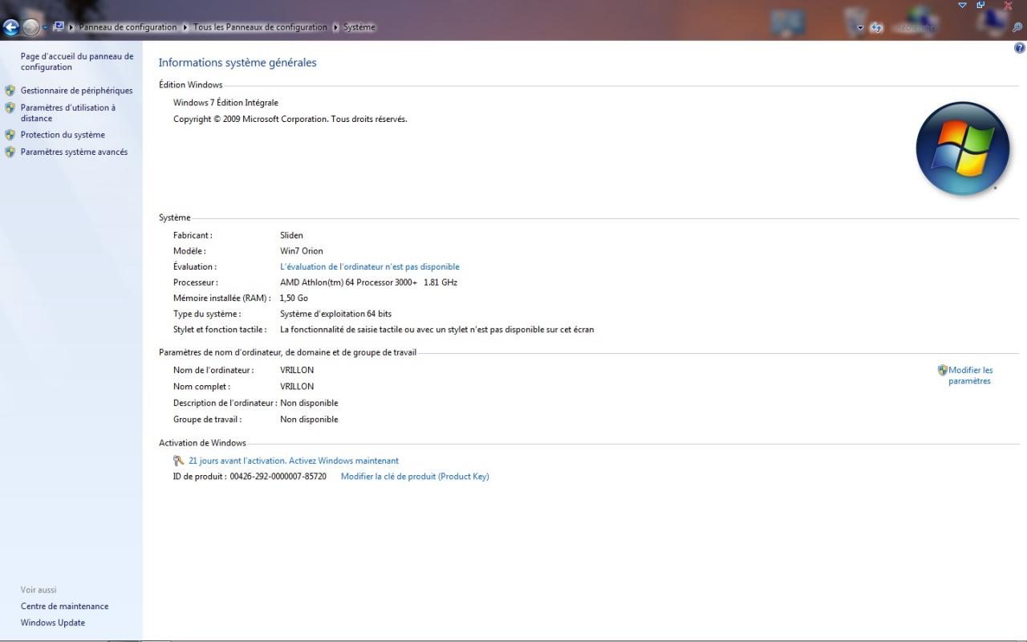
Task: Click the down-arrow minimize icon at top right
Action: click(963, 5)
